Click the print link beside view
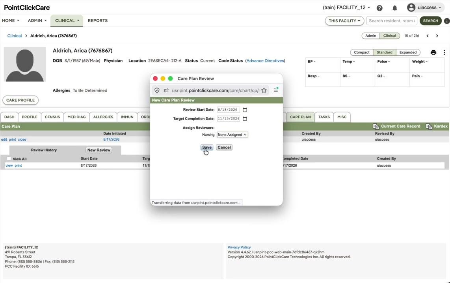Image resolution: width=450 pixels, height=283 pixels. click(18, 165)
